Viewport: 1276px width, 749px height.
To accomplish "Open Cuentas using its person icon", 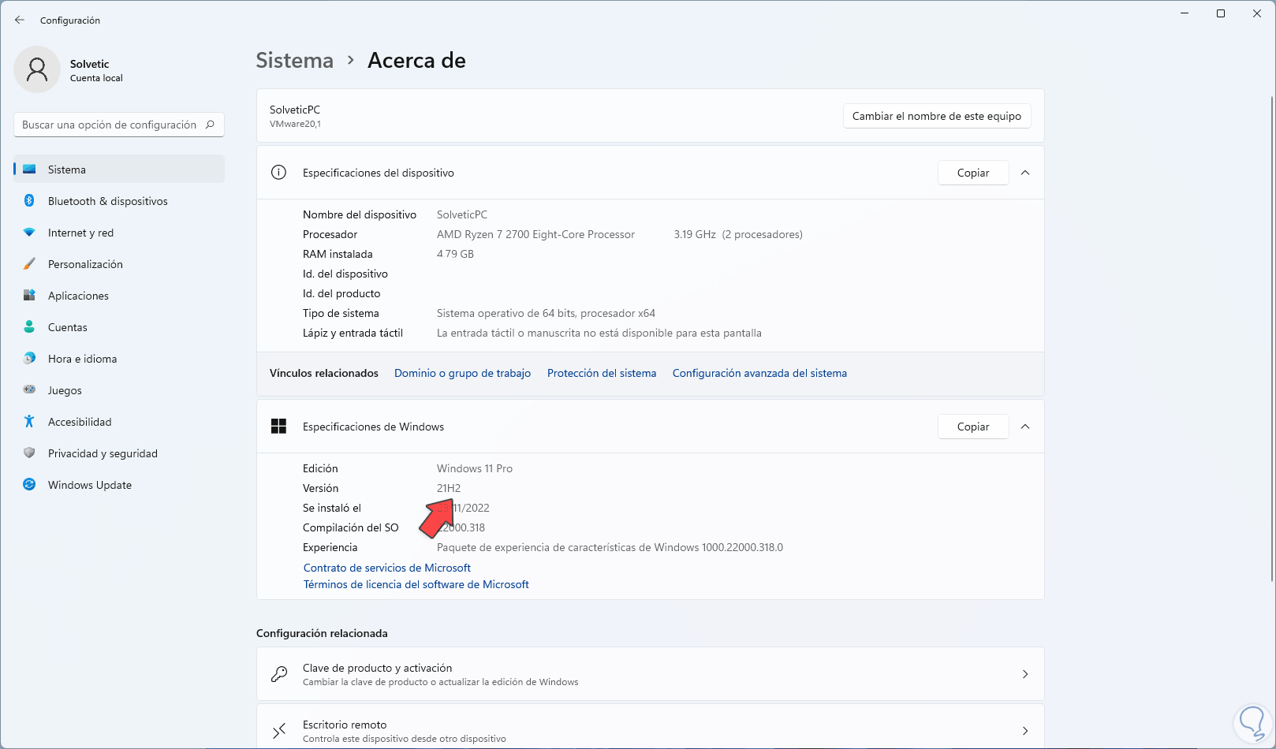I will point(29,327).
